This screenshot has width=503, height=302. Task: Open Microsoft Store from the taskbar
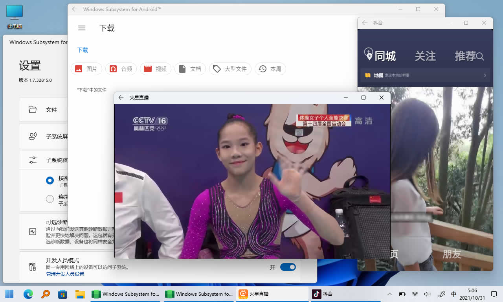pos(63,294)
